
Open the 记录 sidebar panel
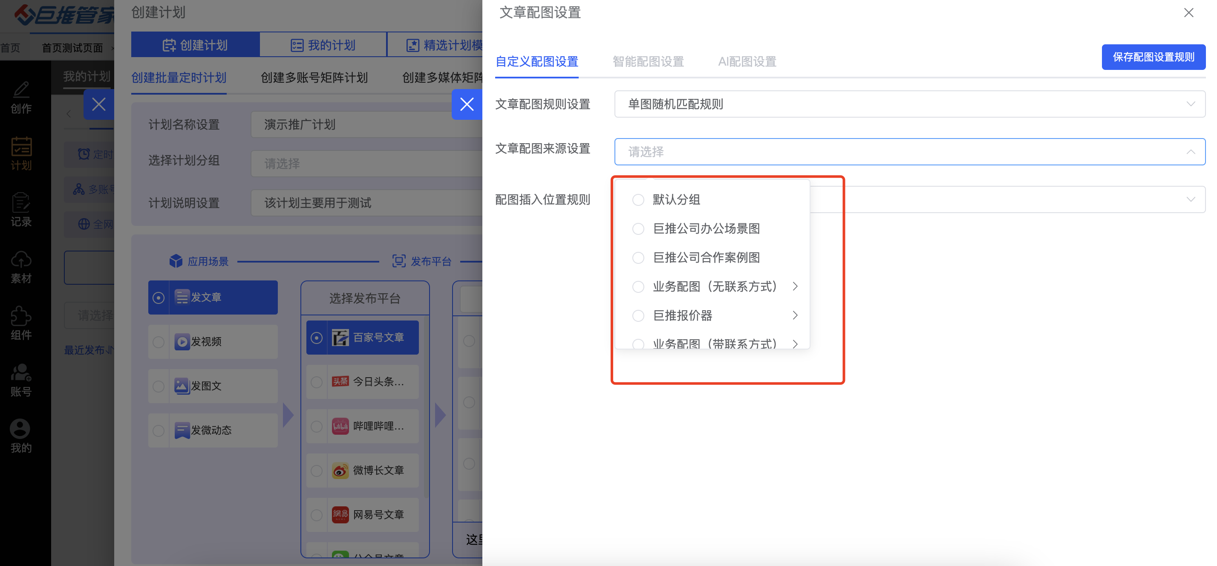tap(20, 209)
